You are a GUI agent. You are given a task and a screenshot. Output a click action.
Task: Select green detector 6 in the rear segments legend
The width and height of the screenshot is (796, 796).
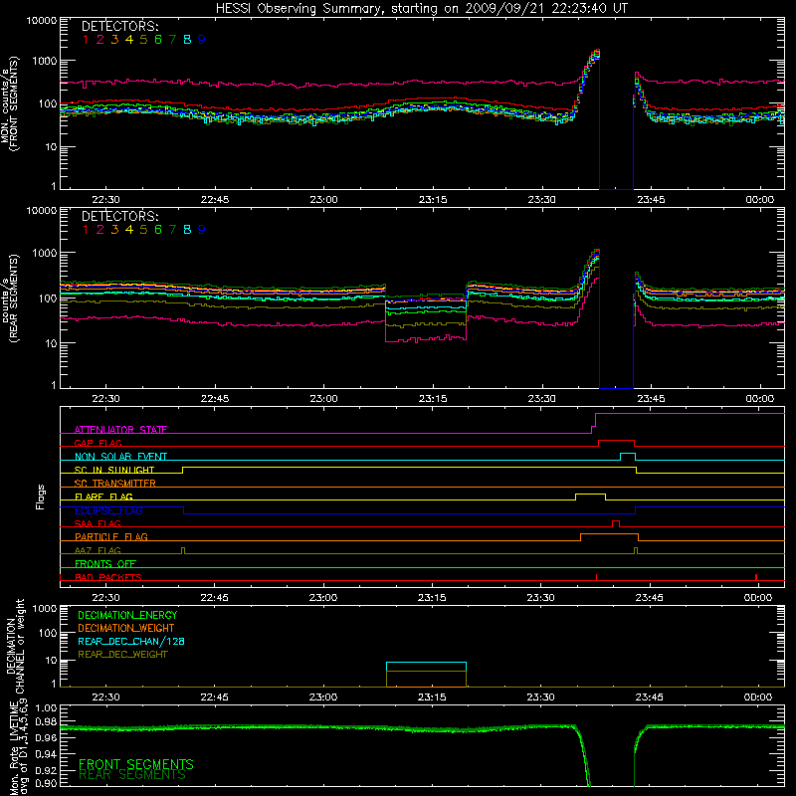point(158,230)
